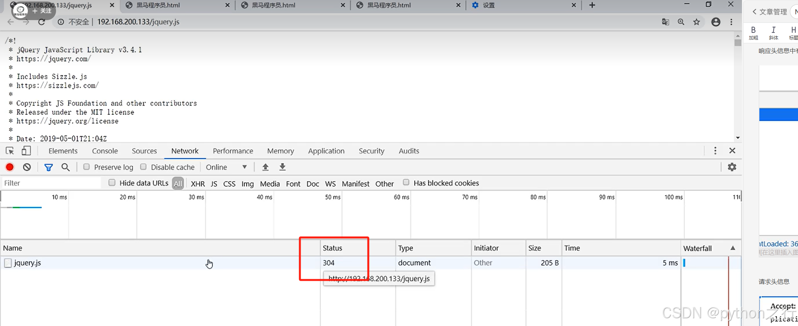Clear the network log
Image resolution: width=798 pixels, height=326 pixels.
pos(27,167)
